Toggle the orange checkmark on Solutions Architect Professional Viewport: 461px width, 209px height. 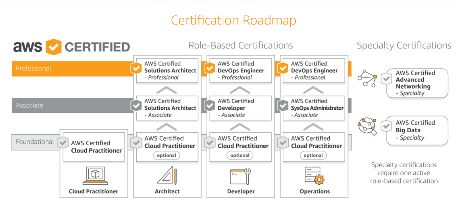point(136,69)
